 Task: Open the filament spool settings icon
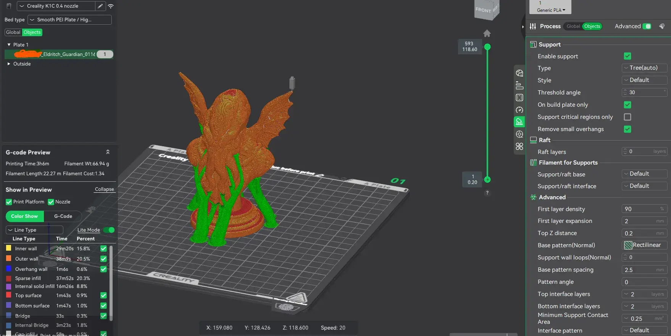tap(519, 134)
